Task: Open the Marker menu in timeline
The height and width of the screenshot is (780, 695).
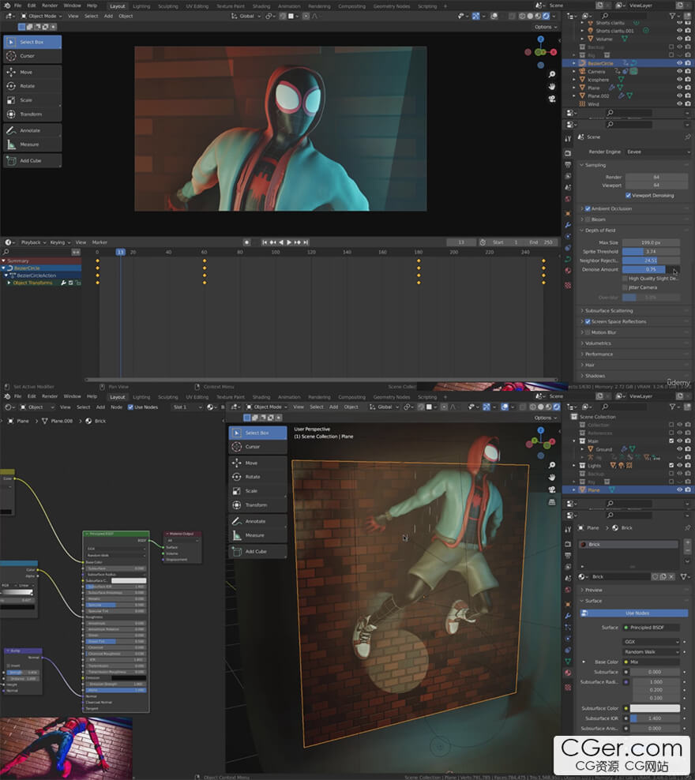Action: (x=100, y=242)
